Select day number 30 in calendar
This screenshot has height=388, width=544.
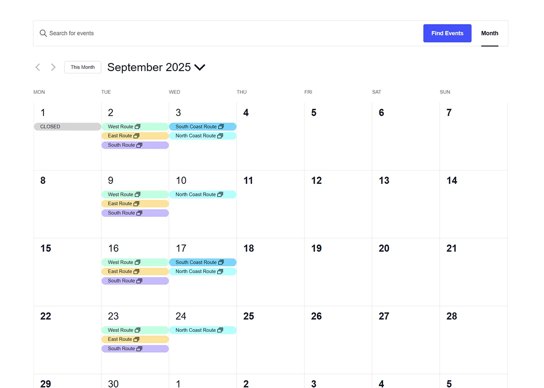point(113,384)
